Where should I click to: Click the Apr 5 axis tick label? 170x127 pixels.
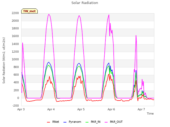[x=81, y=109]
